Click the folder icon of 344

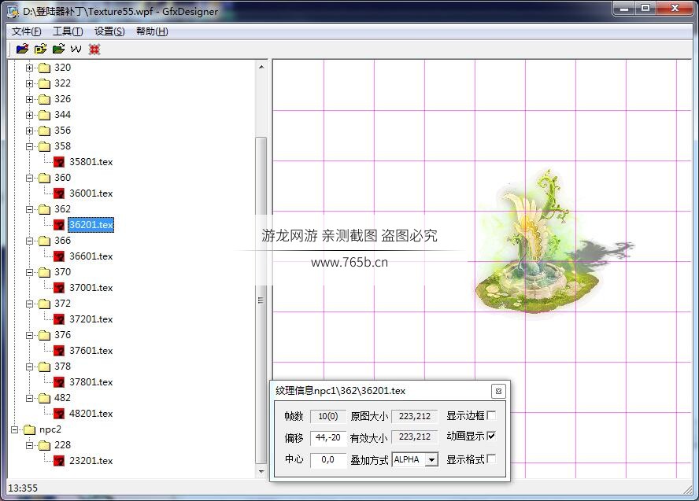pos(44,115)
